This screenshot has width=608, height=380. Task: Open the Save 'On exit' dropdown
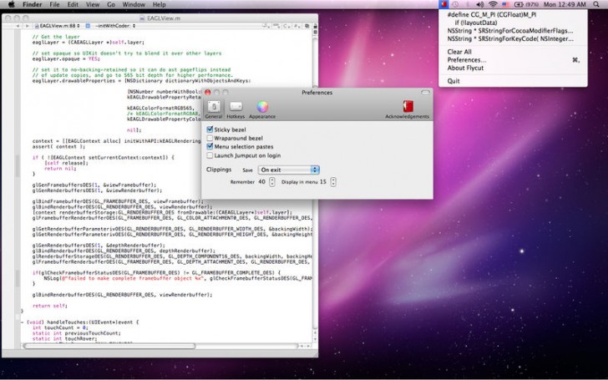point(288,170)
